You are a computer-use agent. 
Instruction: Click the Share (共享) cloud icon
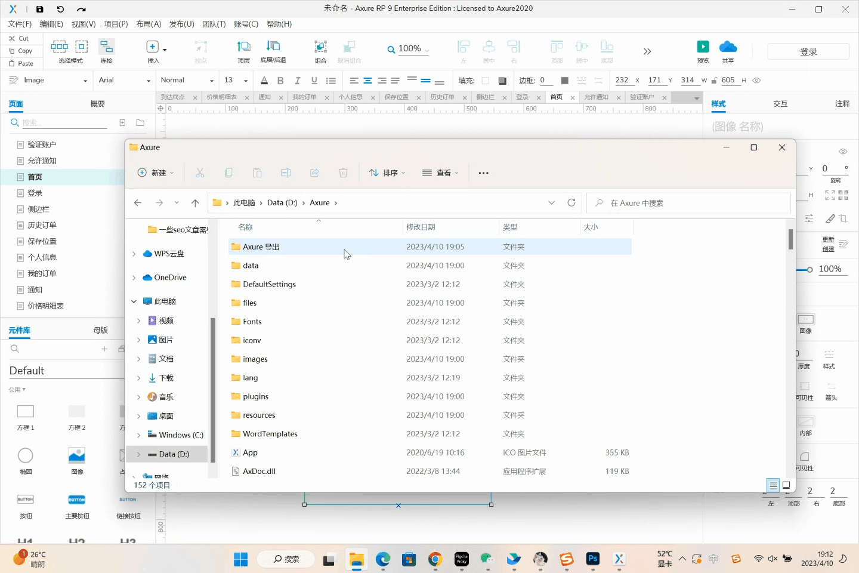click(x=728, y=47)
